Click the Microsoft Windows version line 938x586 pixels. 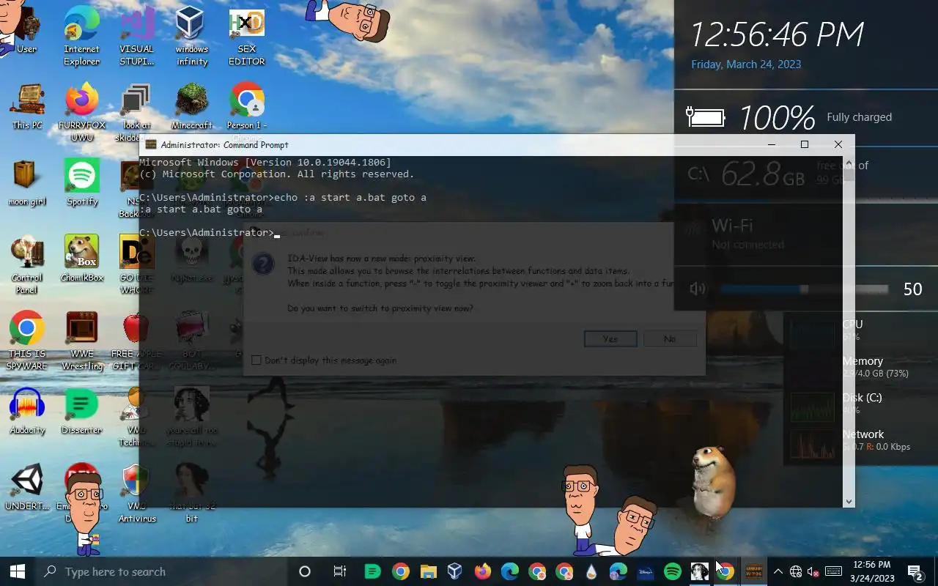click(x=265, y=163)
